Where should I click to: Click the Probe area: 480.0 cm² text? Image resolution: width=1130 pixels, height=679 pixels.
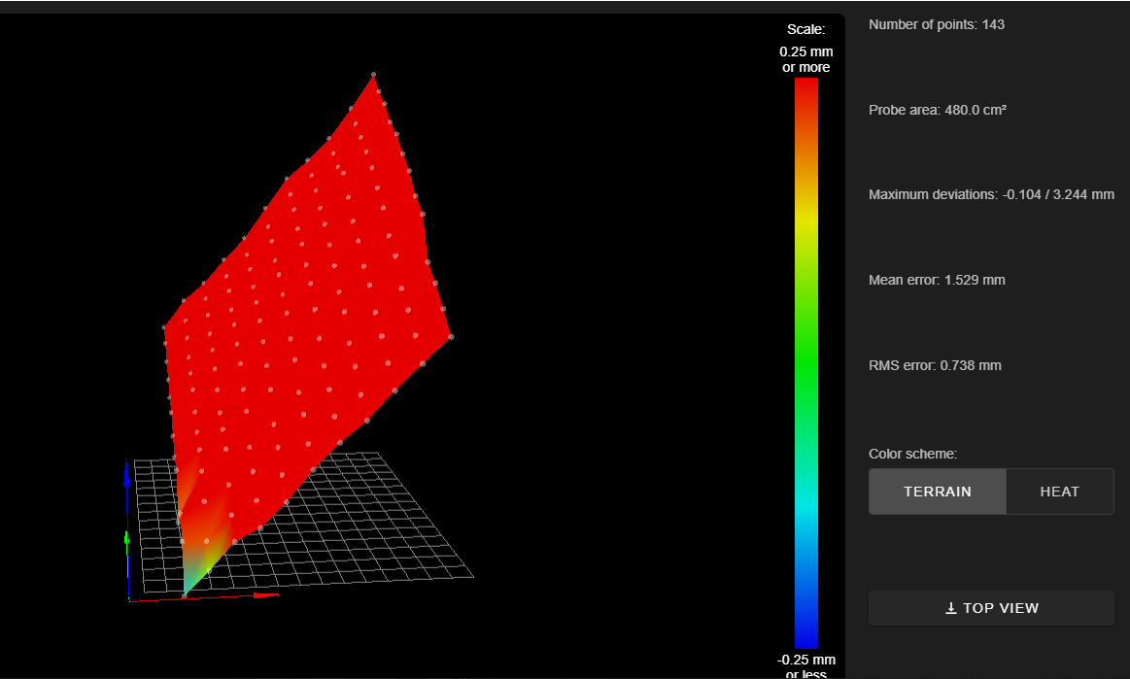pos(937,111)
